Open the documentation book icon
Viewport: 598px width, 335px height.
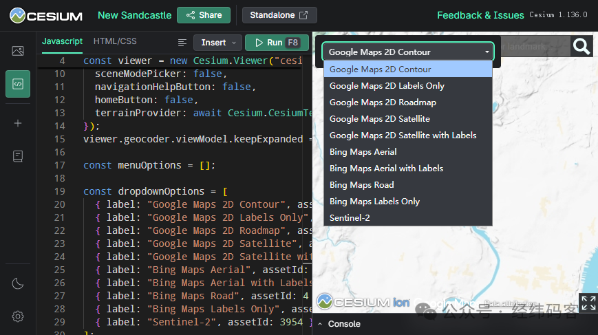coord(18,157)
